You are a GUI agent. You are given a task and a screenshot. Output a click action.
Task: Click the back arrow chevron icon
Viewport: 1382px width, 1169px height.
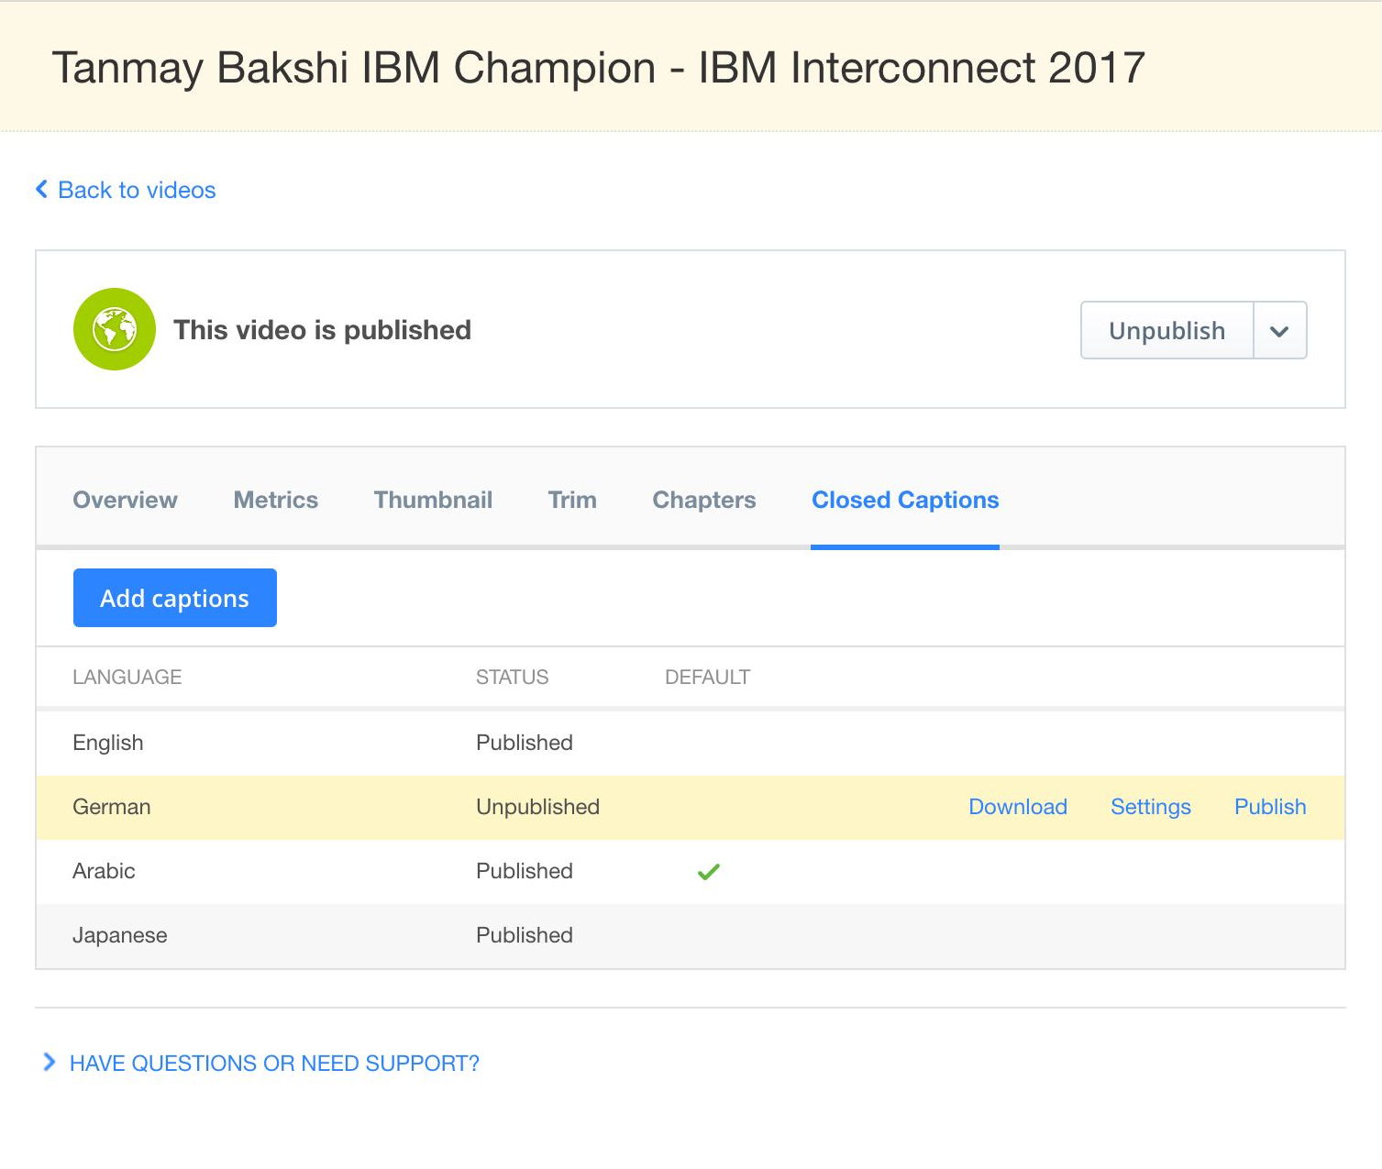(x=41, y=190)
